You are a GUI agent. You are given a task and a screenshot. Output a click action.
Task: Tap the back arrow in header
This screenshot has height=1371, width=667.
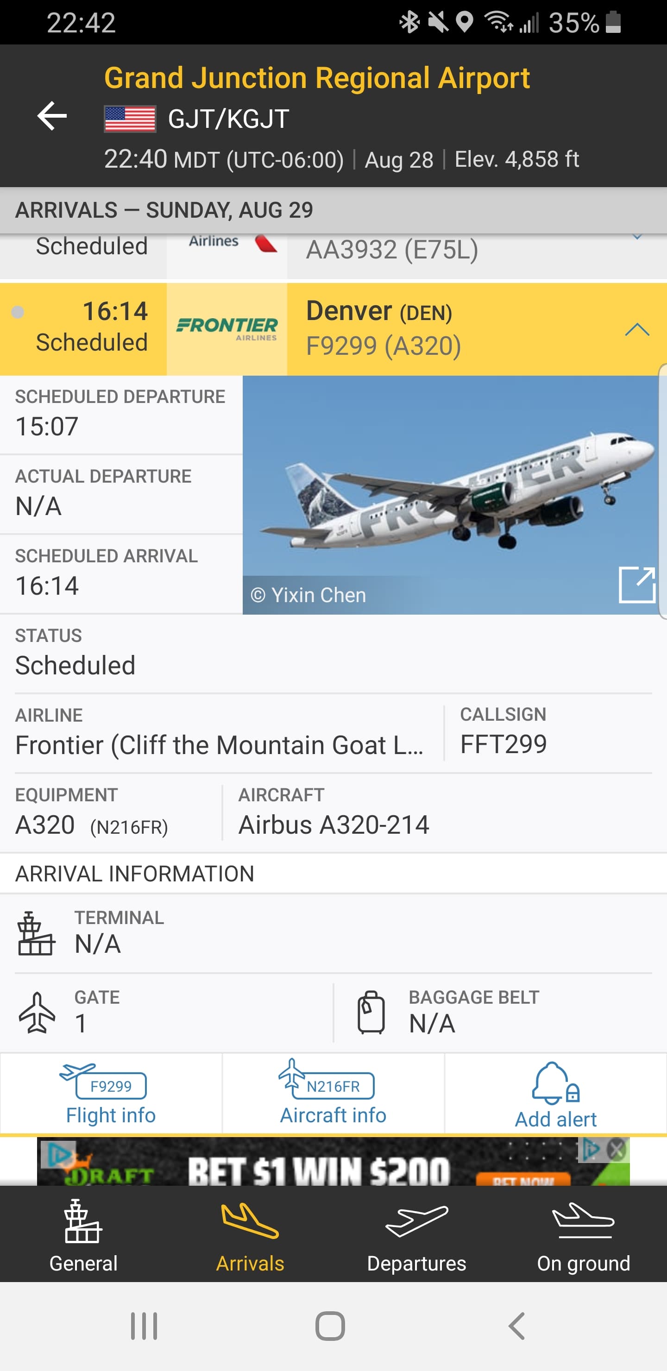point(51,116)
